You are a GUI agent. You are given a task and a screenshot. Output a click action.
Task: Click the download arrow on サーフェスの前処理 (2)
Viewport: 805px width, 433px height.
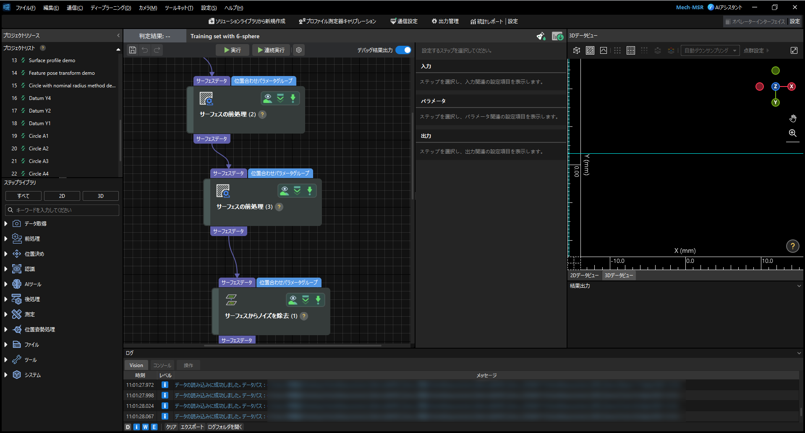coord(293,98)
